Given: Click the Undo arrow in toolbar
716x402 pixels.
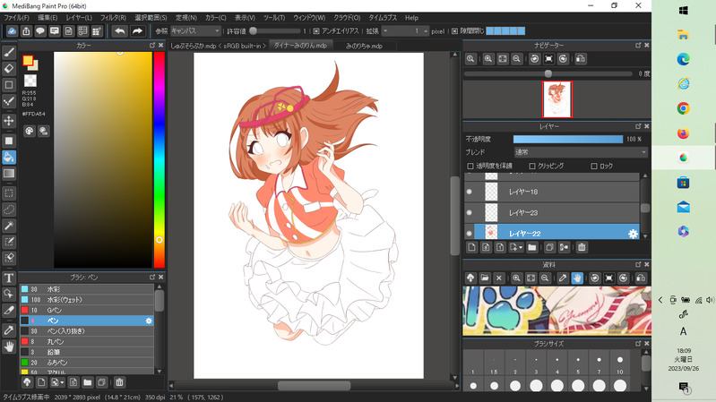Looking at the screenshot, I should pyautogui.click(x=119, y=31).
